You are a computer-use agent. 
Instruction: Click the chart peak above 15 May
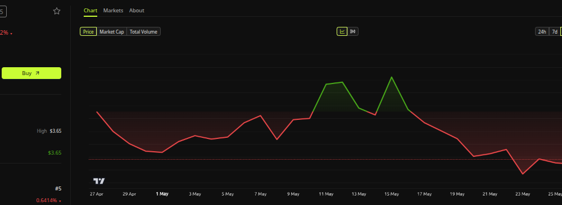pyautogui.click(x=391, y=77)
